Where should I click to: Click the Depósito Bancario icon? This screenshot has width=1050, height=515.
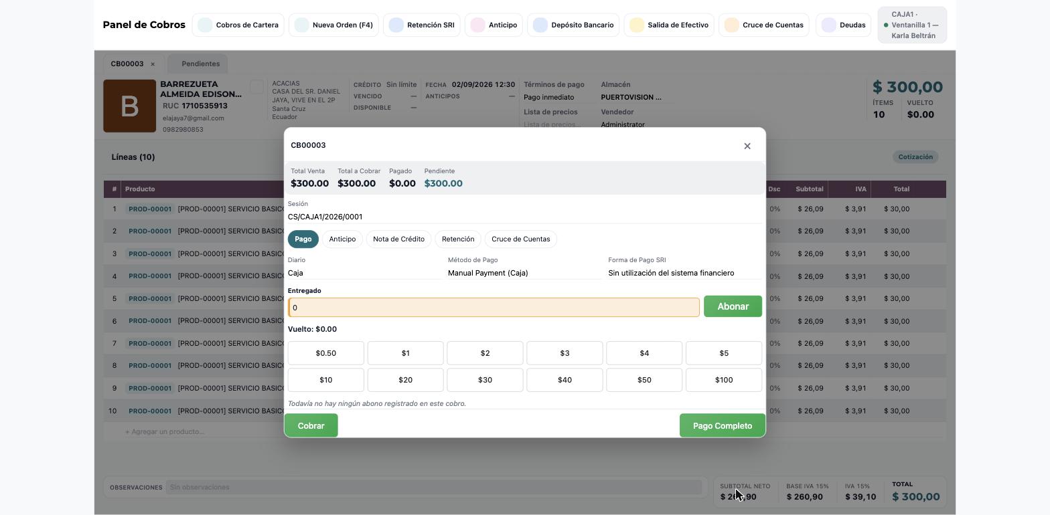[540, 25]
